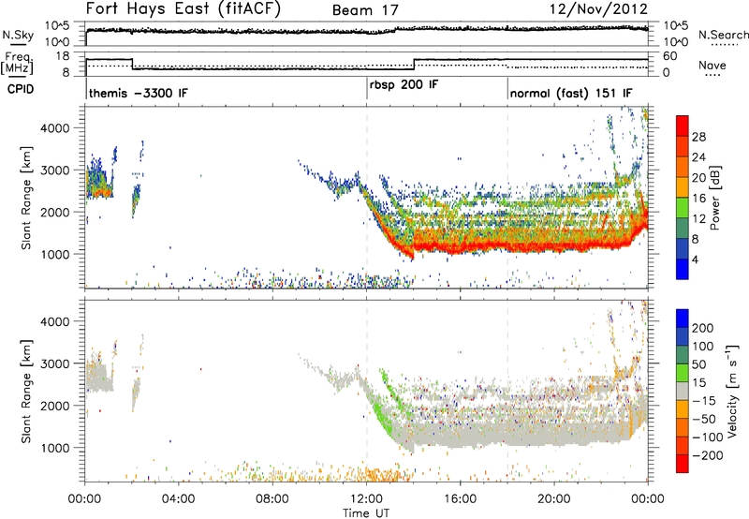This screenshot has width=749, height=519.
Task: Click the "Time UT" axis title
Action: pyautogui.click(x=366, y=512)
